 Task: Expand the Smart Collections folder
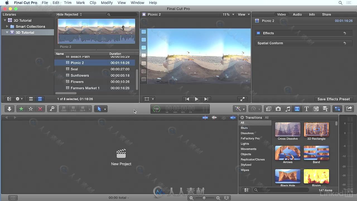pyautogui.click(x=7, y=27)
